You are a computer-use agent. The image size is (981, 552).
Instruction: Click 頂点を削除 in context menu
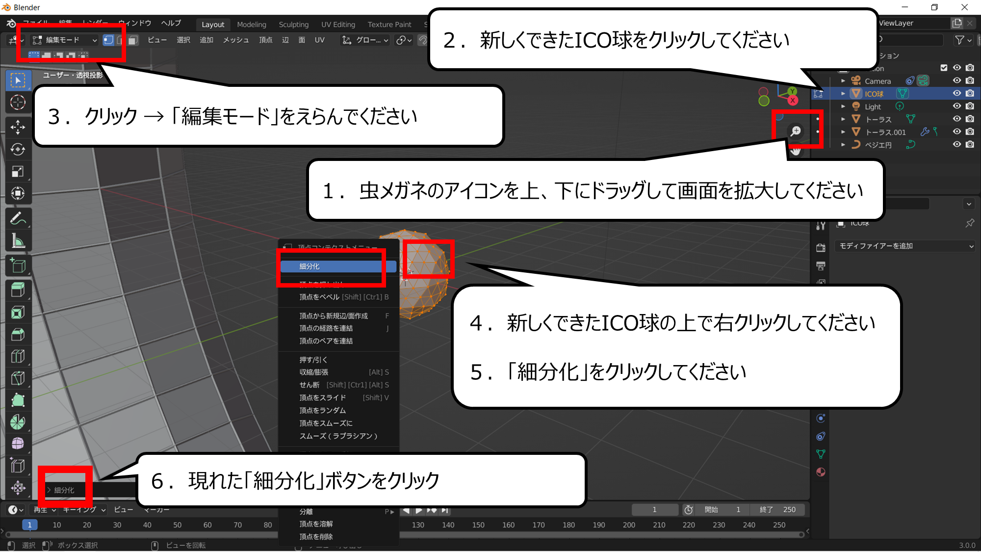tap(338, 537)
